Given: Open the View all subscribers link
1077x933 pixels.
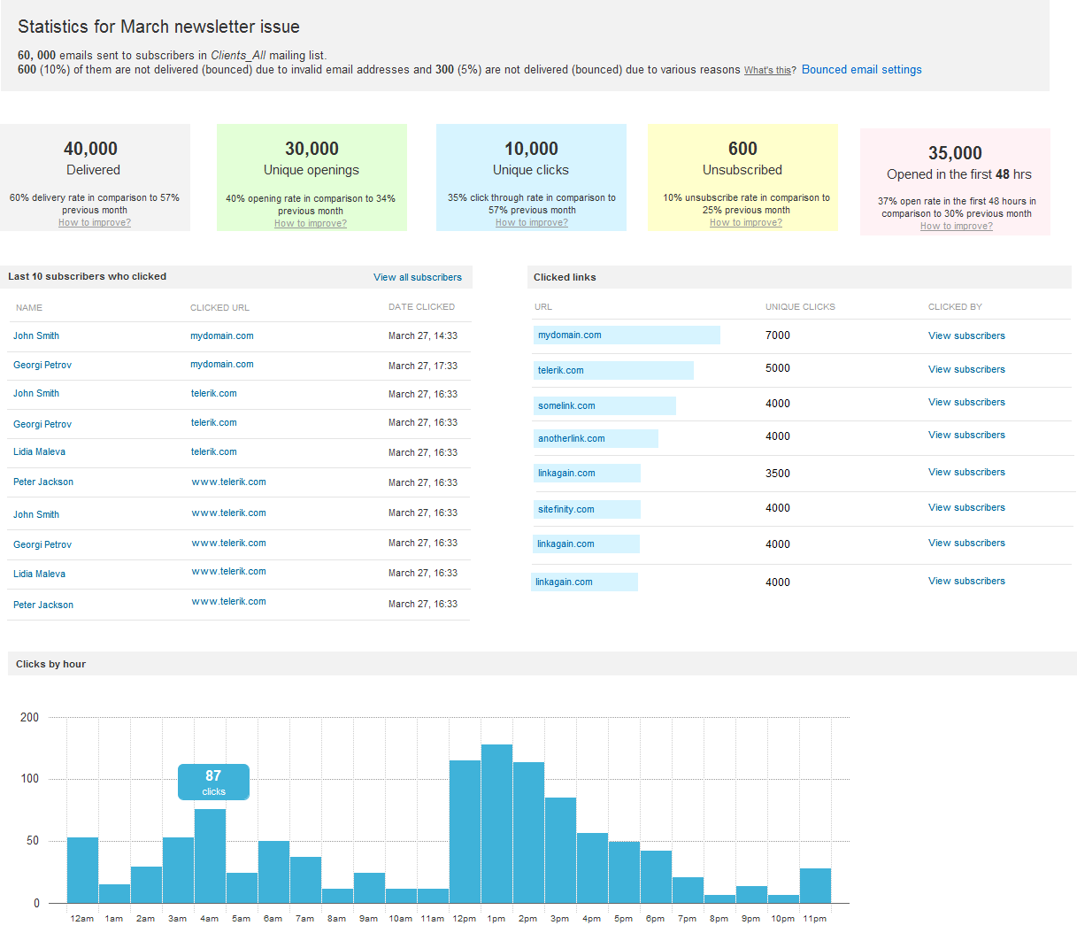Looking at the screenshot, I should (x=417, y=277).
